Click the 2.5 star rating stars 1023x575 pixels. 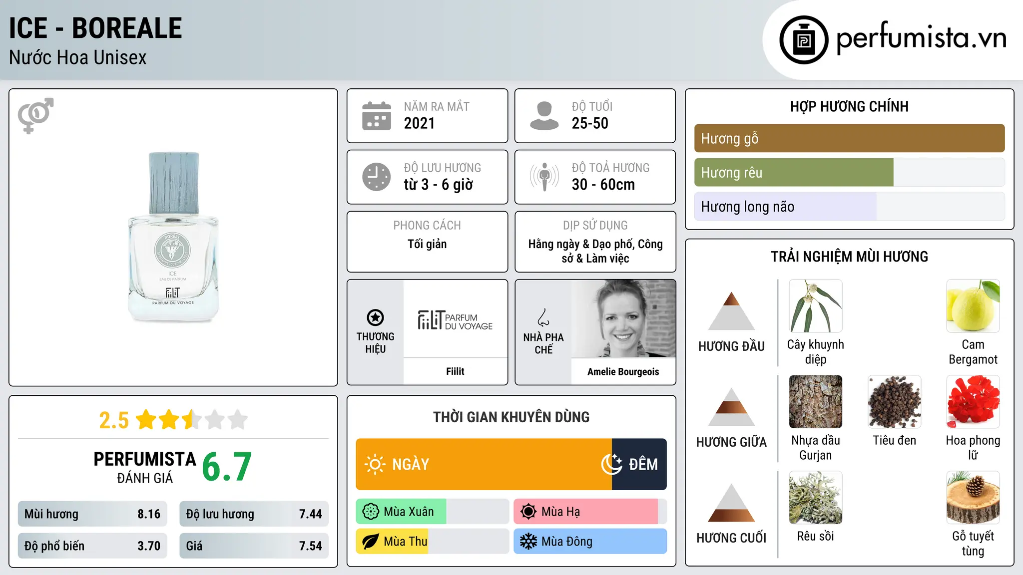(192, 420)
